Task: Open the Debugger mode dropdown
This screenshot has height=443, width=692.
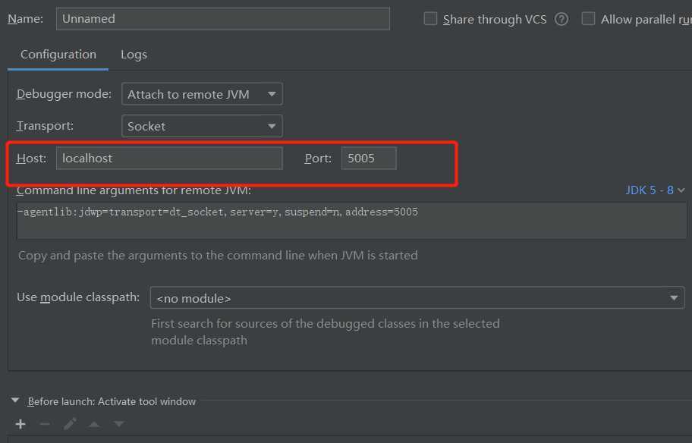Action: pos(202,94)
